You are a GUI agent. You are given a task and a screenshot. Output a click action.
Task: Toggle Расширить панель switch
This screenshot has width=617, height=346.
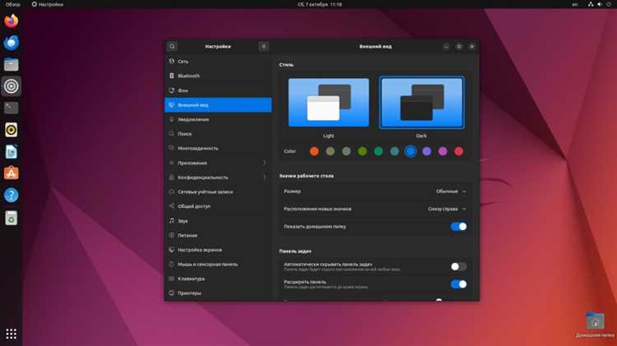coord(458,284)
